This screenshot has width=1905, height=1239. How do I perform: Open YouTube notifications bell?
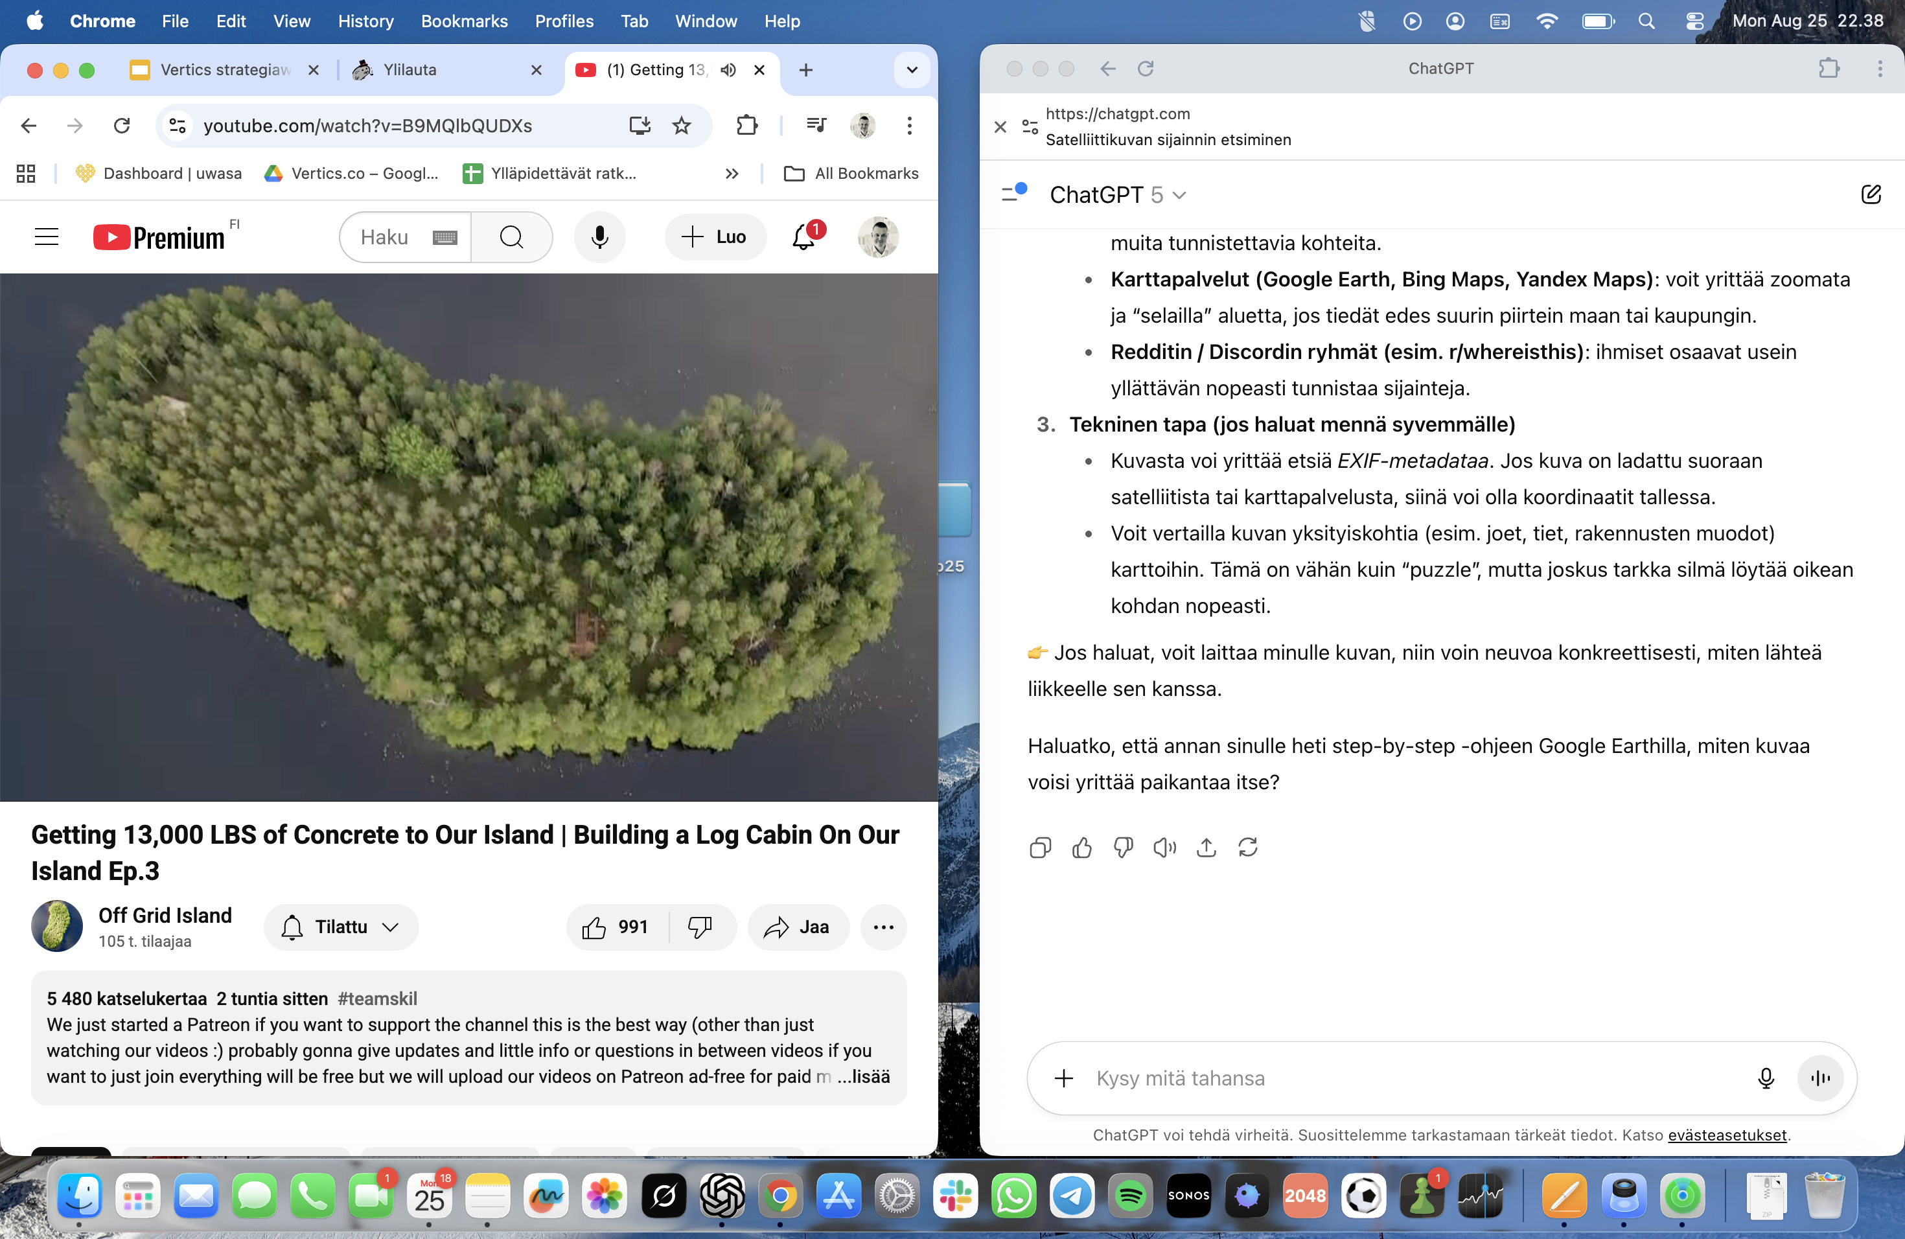[x=803, y=237]
